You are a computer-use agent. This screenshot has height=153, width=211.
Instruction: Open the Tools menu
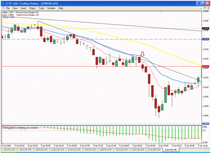pos(41,8)
